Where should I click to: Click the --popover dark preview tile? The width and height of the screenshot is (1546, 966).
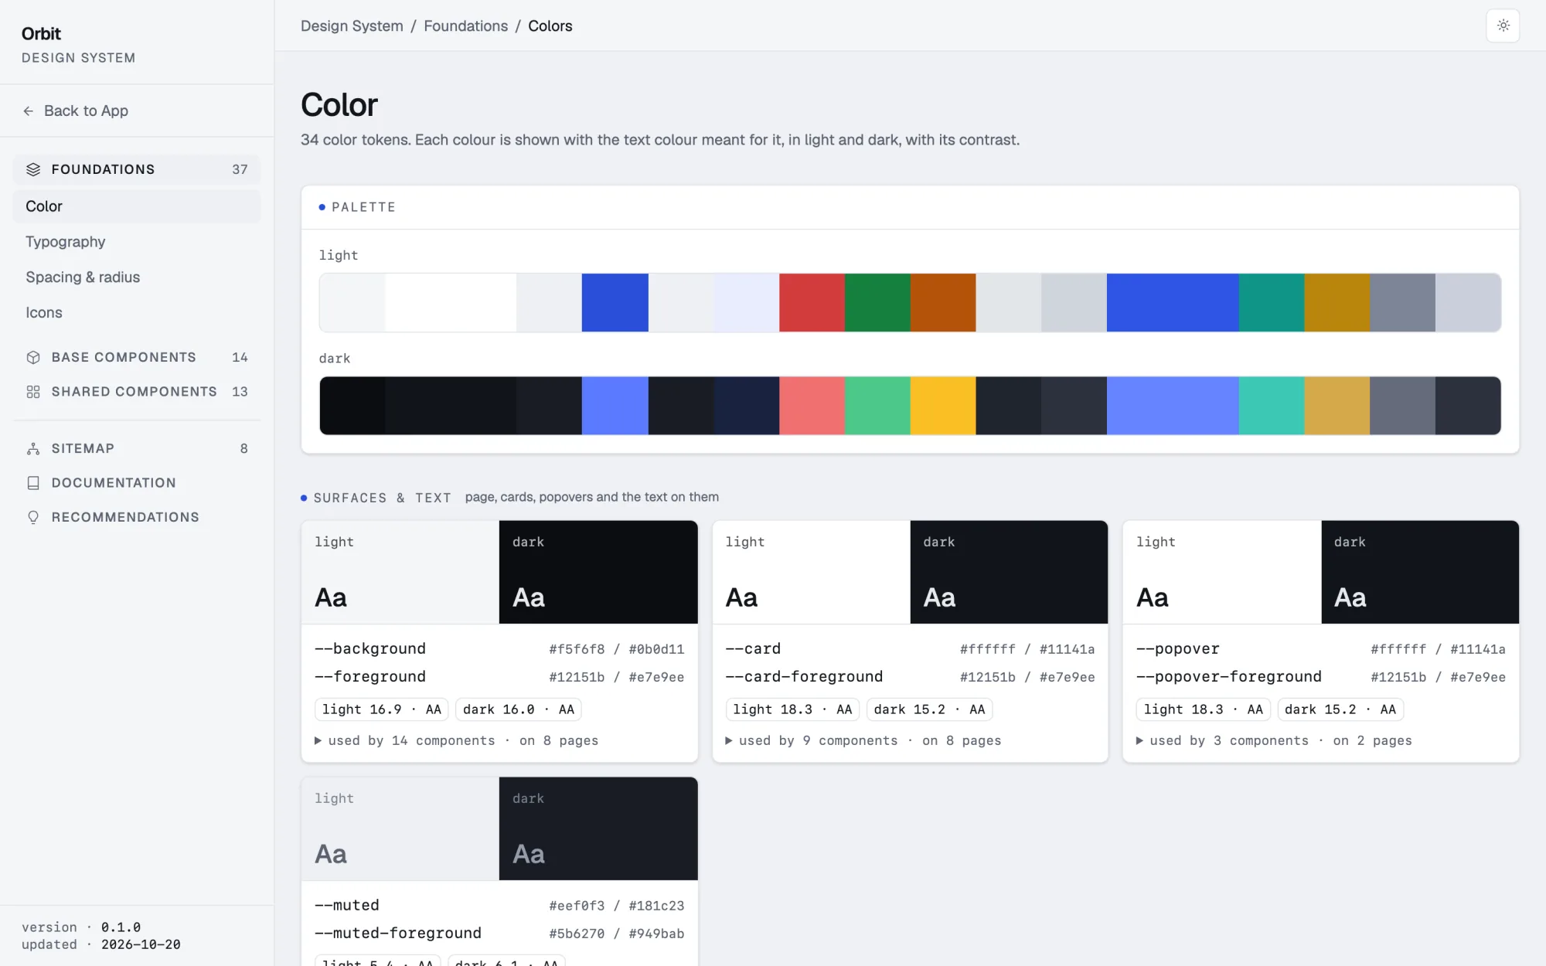pos(1420,572)
